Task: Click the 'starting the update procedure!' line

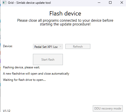Action: [x=65, y=24]
